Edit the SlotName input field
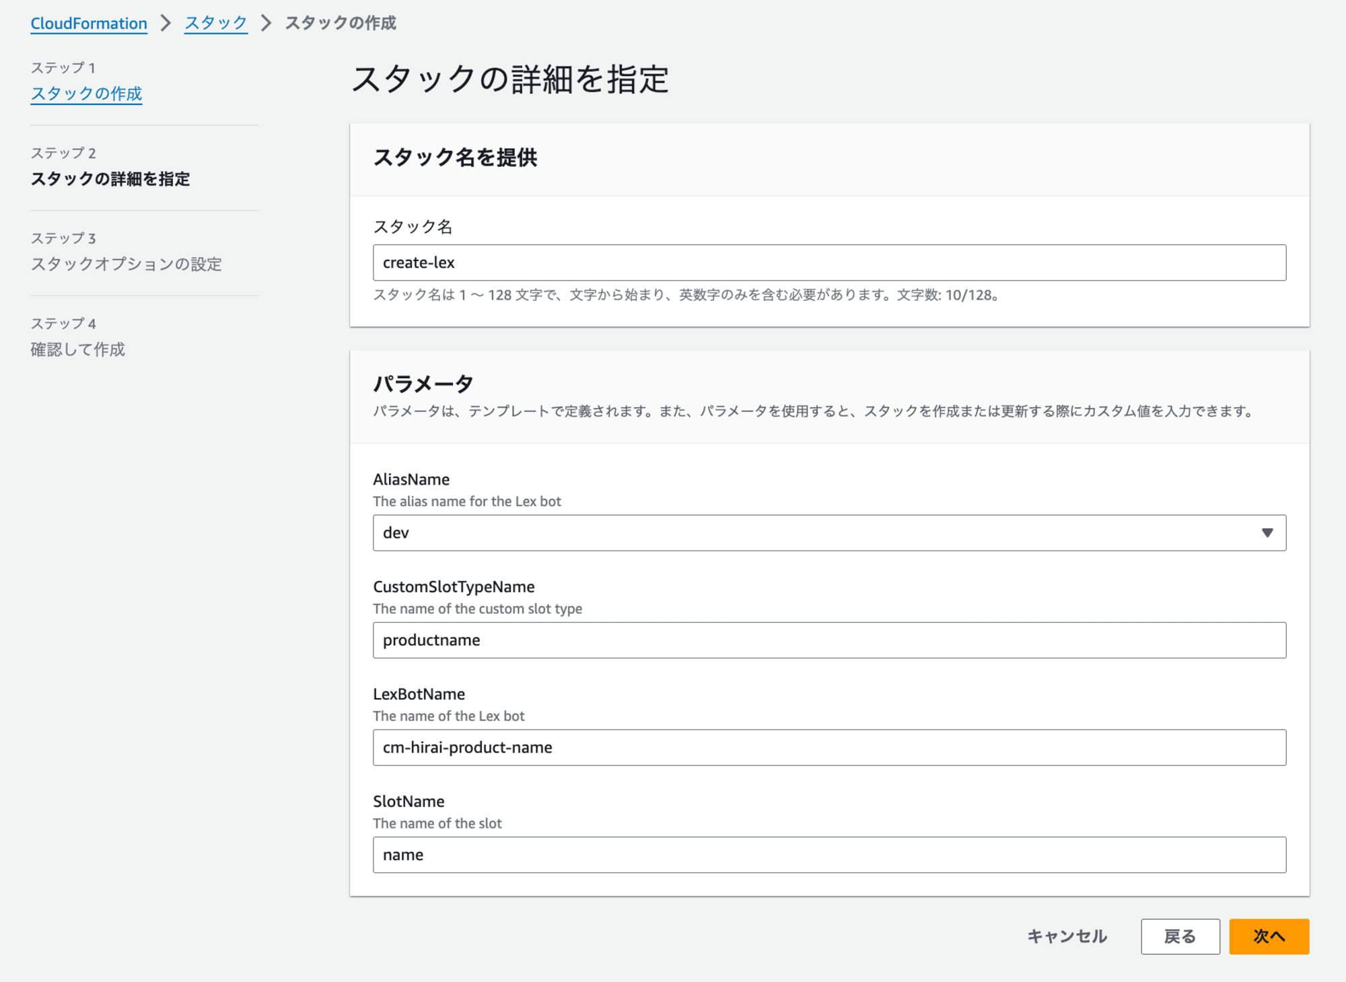This screenshot has width=1346, height=982. pos(830,855)
